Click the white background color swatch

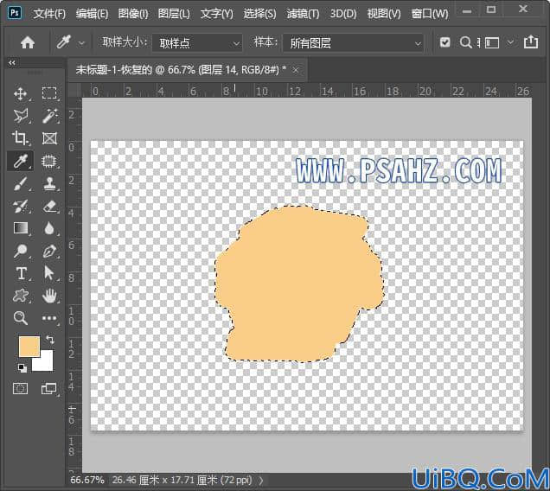coord(47,363)
